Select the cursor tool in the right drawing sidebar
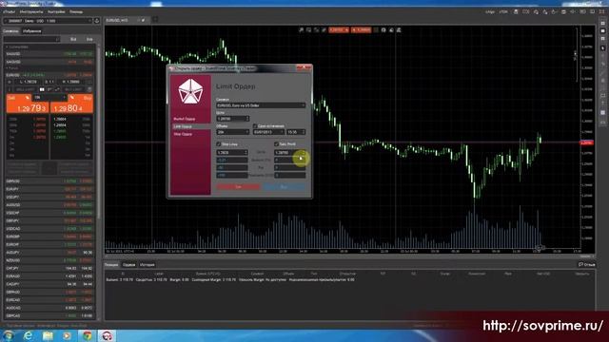 (602, 47)
